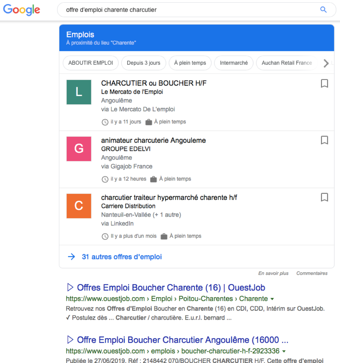This screenshot has width=340, height=363.
Task: Click clock icon beside Il y a plus d'un mois
Action: 105,237
